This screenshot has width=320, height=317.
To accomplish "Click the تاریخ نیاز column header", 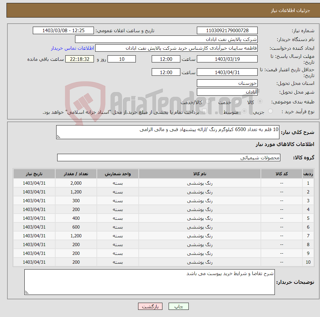I will click(x=34, y=174).
